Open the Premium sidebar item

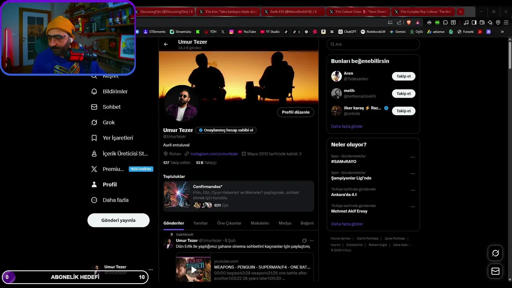point(122,169)
